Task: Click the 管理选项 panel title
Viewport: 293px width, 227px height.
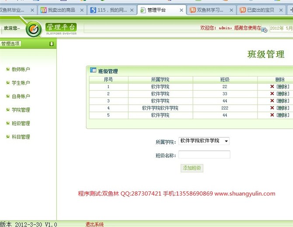Action: (10, 44)
